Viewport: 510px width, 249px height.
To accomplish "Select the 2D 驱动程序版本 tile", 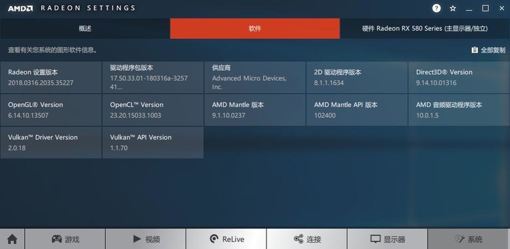I will 357,77.
